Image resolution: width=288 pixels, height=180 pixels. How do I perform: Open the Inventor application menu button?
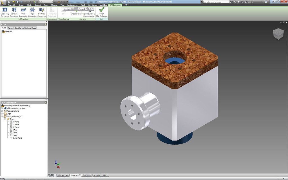[3, 2]
